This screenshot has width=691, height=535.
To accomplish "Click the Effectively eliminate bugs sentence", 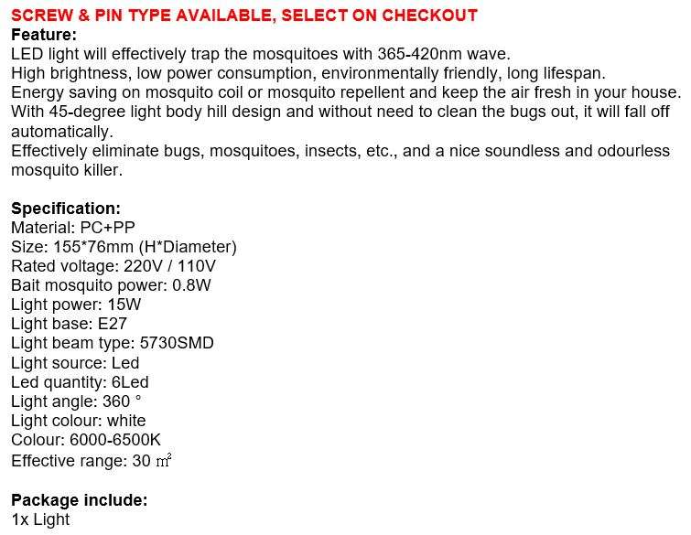I will pyautogui.click(x=340, y=151).
